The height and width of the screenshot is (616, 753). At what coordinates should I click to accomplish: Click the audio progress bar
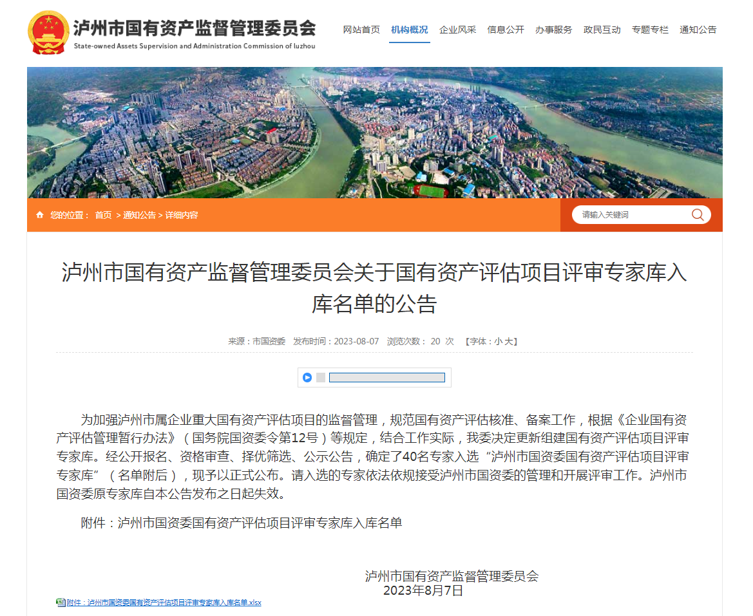(x=387, y=378)
